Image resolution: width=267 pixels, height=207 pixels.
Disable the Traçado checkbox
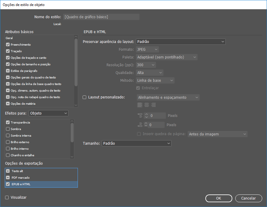pos(7,51)
